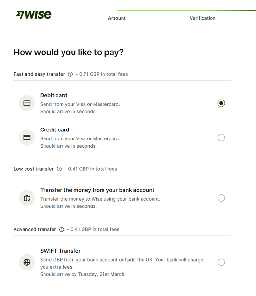Go to the Verification step

pyautogui.click(x=202, y=18)
